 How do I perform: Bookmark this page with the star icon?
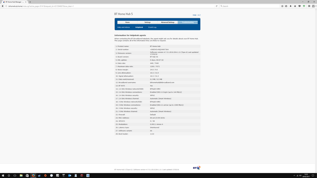pos(282,6)
